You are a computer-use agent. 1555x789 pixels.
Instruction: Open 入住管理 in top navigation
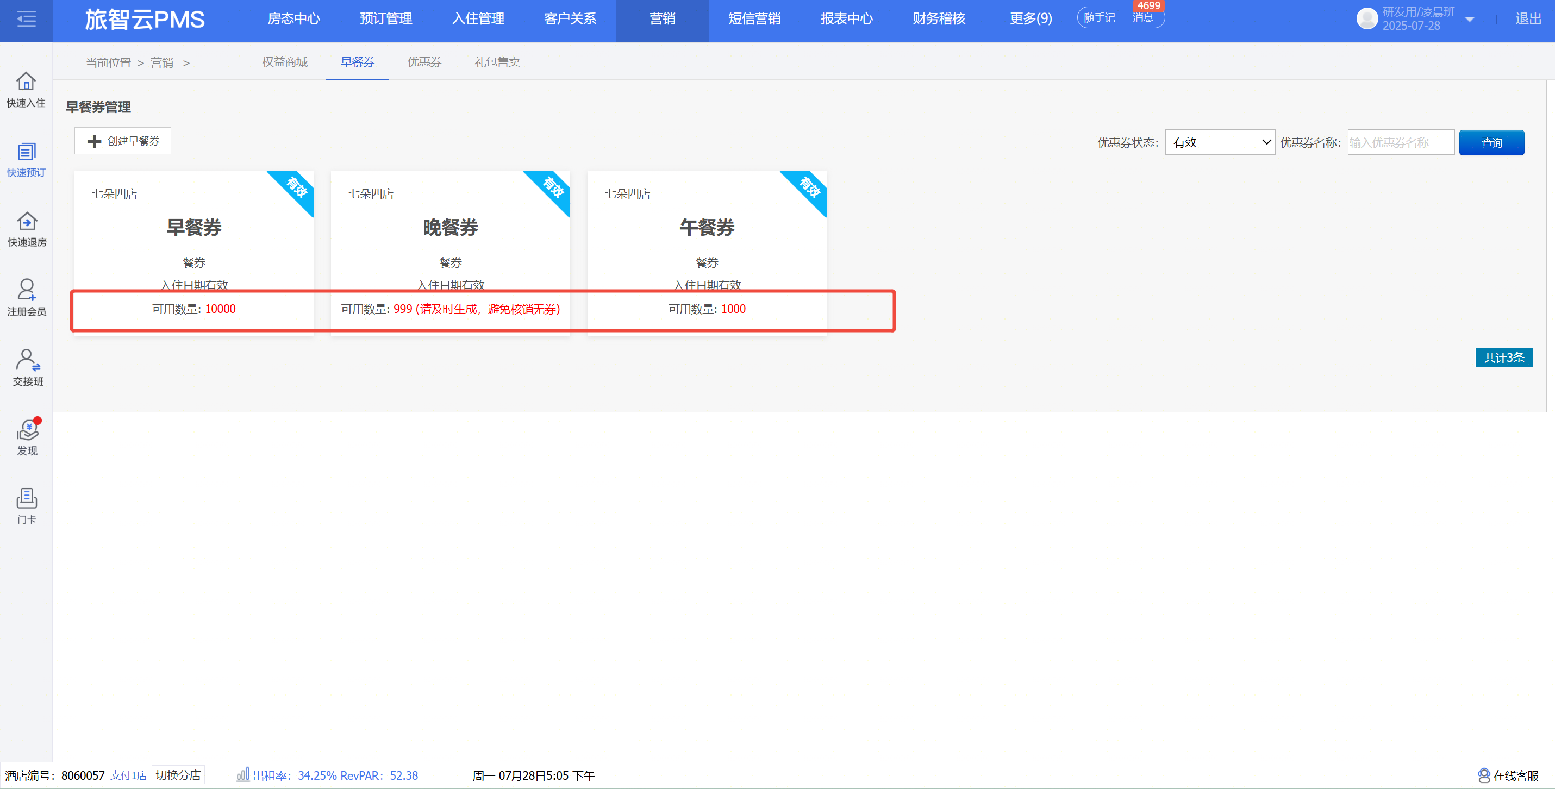[478, 18]
